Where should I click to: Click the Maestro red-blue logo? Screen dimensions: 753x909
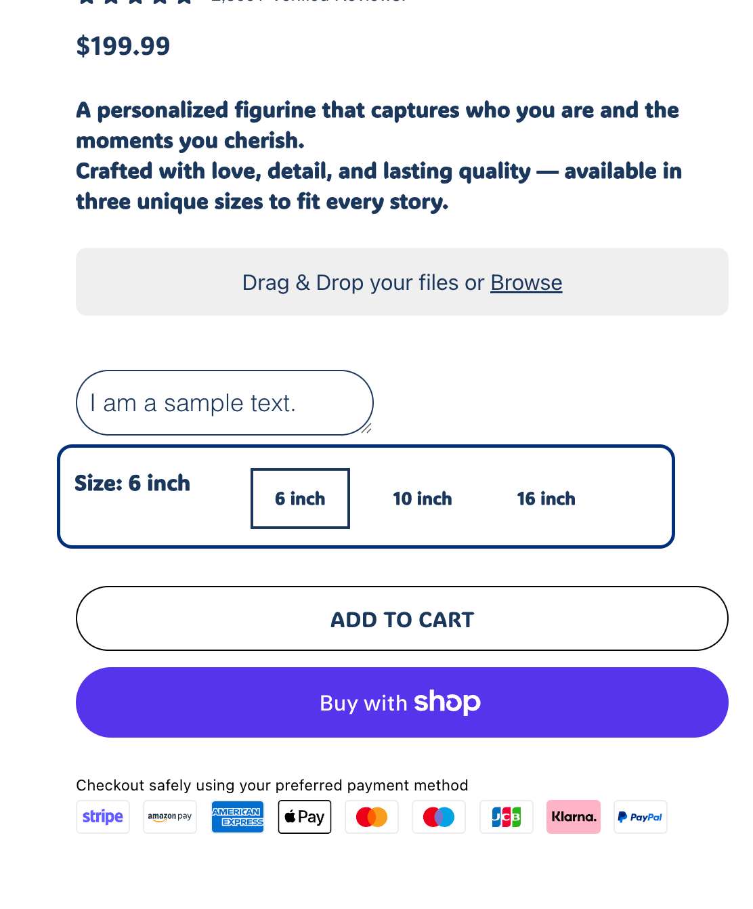(x=439, y=817)
